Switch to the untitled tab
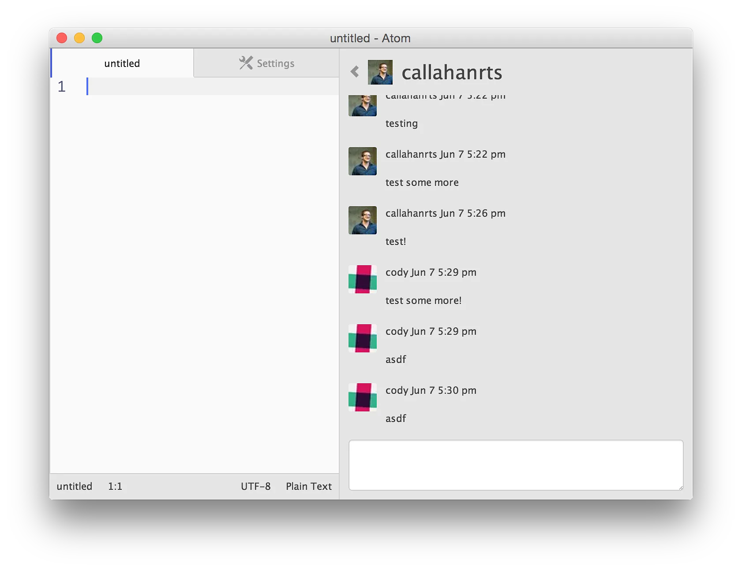The width and height of the screenshot is (742, 570). pos(122,63)
